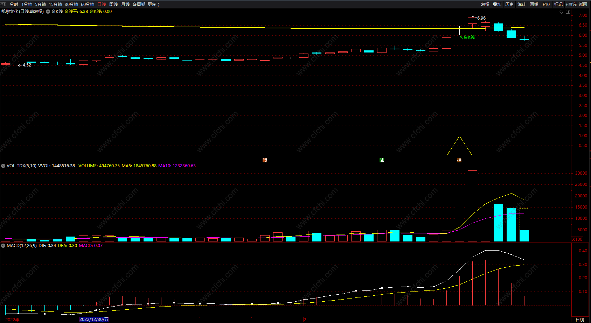
Task: Click the 金K线: 0.00 indicator value
Action: [101, 12]
